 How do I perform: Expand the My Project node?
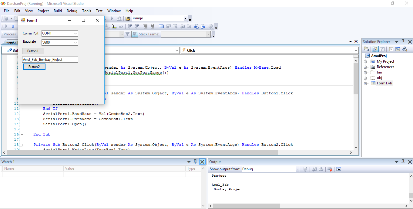click(x=365, y=62)
